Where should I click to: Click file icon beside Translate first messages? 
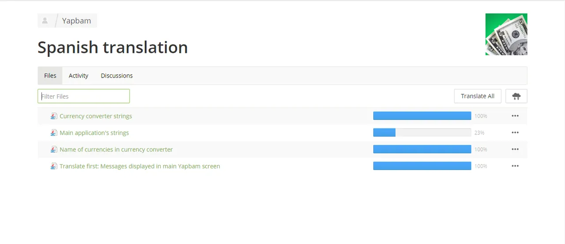(54, 166)
